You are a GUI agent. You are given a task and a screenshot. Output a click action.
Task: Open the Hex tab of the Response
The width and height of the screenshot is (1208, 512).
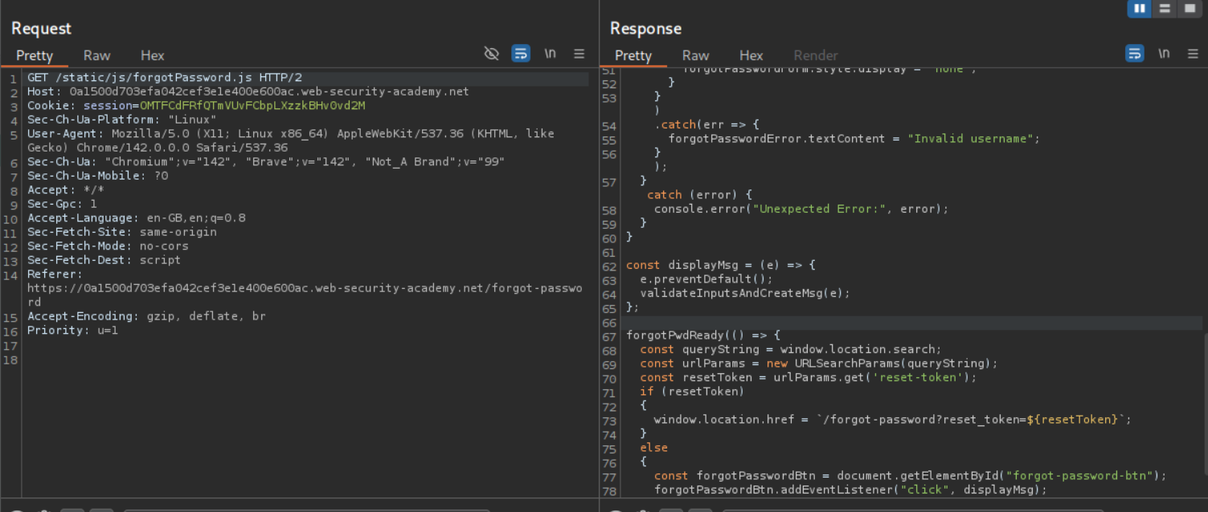pos(751,55)
